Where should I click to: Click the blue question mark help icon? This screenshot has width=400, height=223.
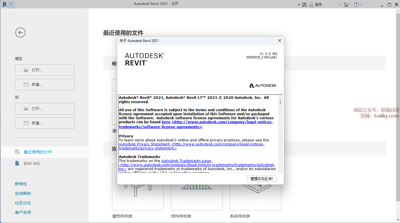[356, 5]
